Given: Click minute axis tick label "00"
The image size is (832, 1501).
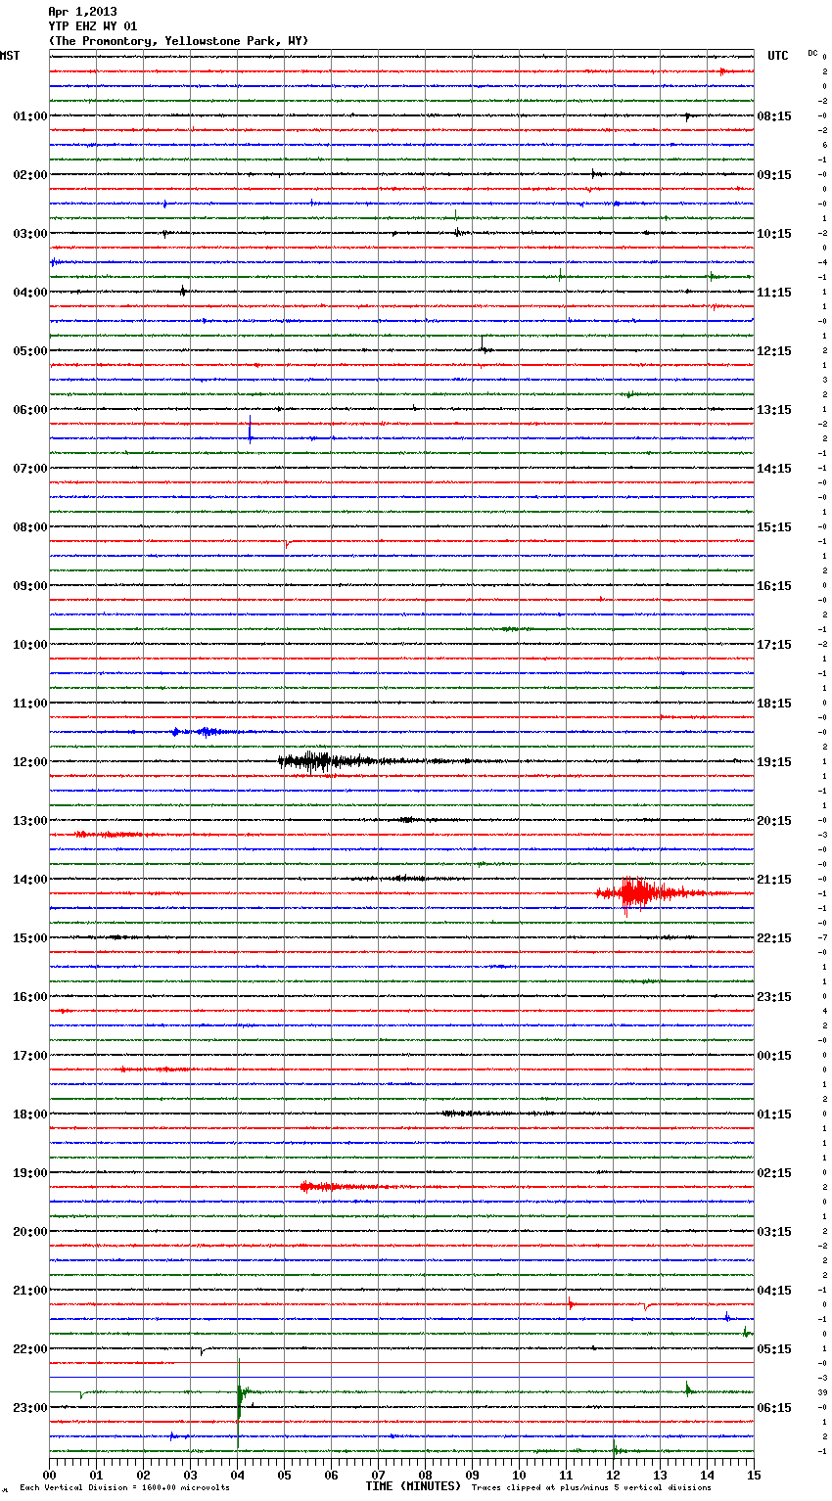Looking at the screenshot, I should [50, 1475].
